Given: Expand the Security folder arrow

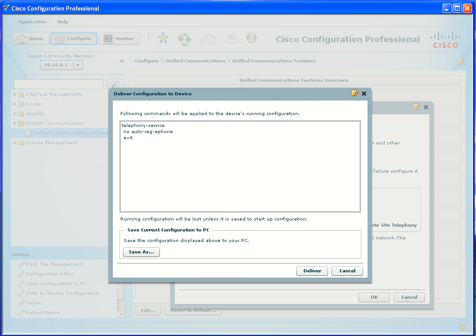Looking at the screenshot, I should (15, 114).
